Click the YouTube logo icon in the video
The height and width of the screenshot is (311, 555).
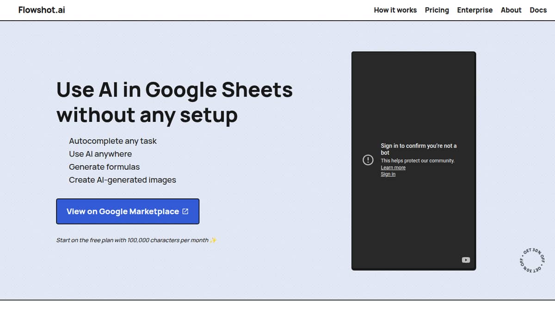tap(466, 260)
